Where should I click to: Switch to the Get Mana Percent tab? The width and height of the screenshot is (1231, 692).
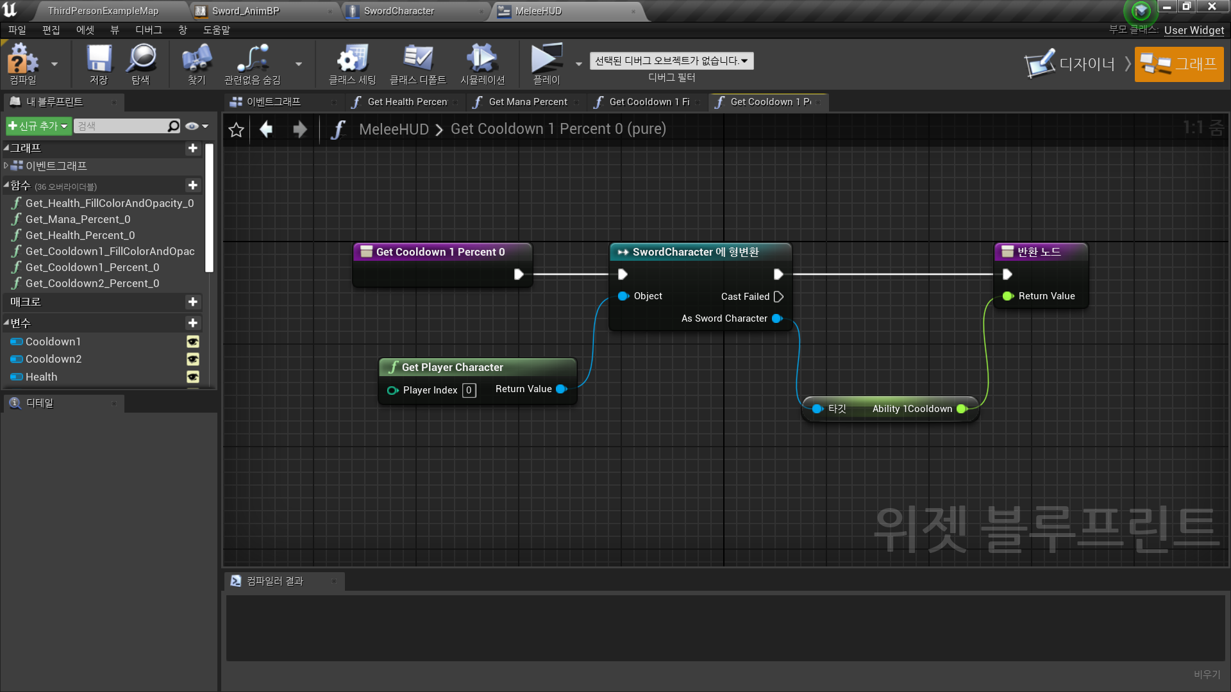coord(527,102)
